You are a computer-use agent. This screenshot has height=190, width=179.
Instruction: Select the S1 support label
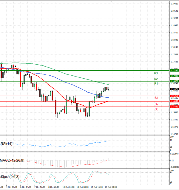tap(156, 98)
